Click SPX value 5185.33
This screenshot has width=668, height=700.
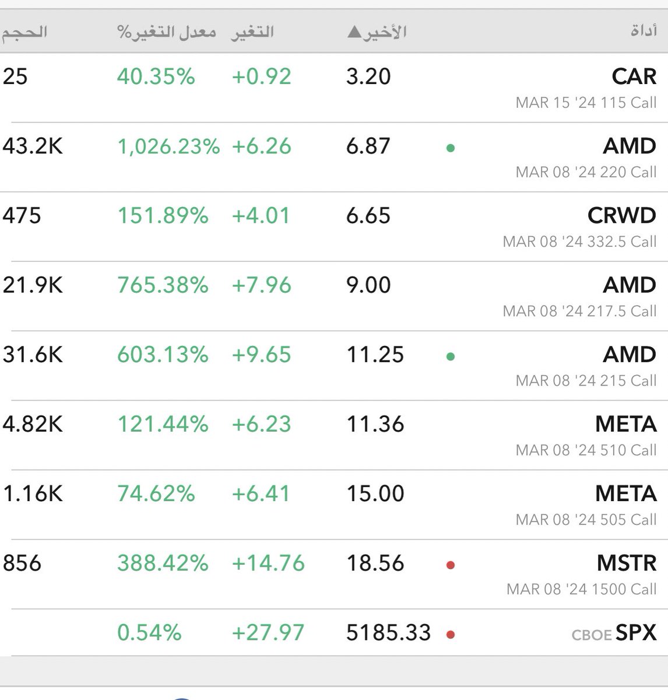click(388, 632)
